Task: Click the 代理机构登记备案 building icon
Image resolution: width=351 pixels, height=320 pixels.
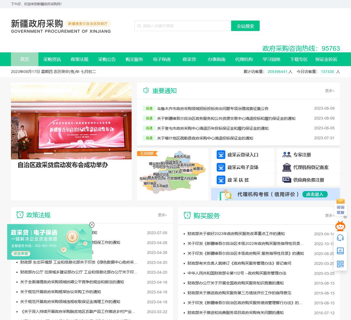Action: click(287, 167)
